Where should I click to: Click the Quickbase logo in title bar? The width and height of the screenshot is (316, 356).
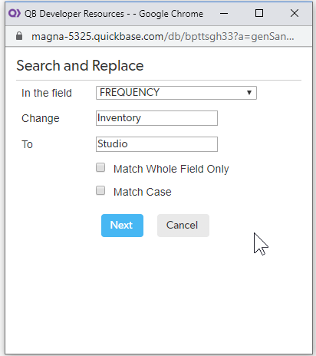[x=15, y=13]
